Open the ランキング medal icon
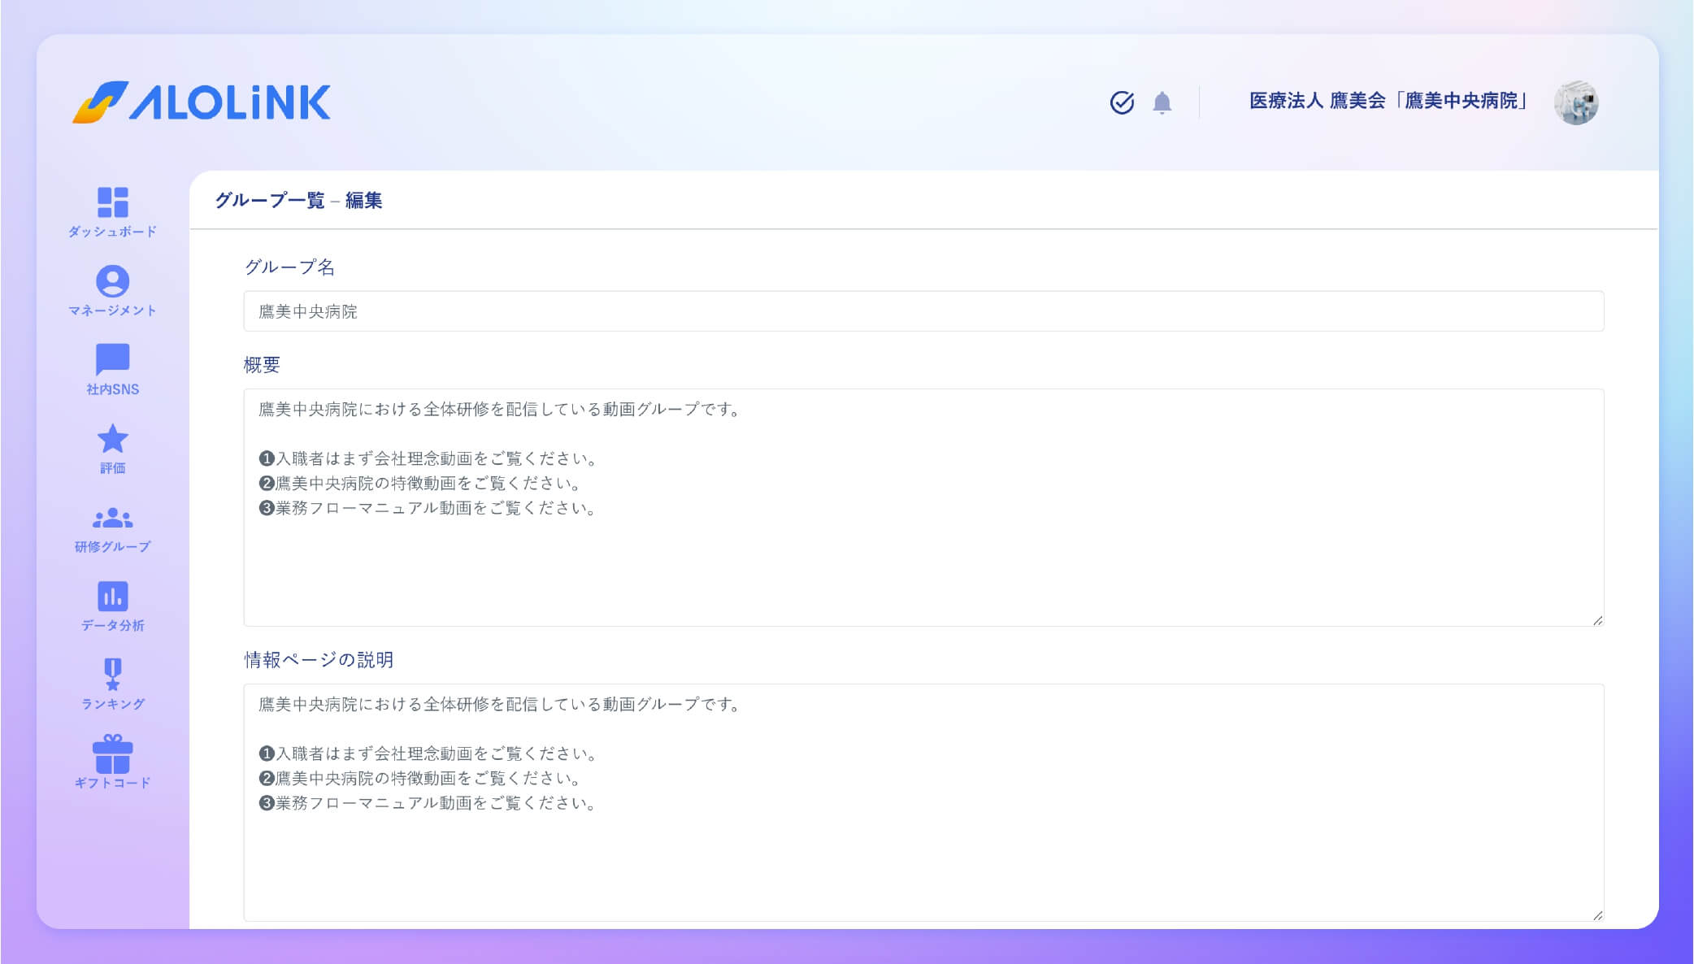The image size is (1694, 964). 114,681
